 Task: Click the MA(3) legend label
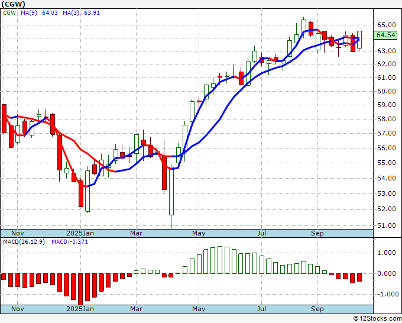71,13
